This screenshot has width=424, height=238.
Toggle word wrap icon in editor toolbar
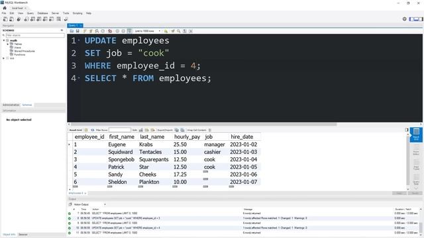pos(191,31)
